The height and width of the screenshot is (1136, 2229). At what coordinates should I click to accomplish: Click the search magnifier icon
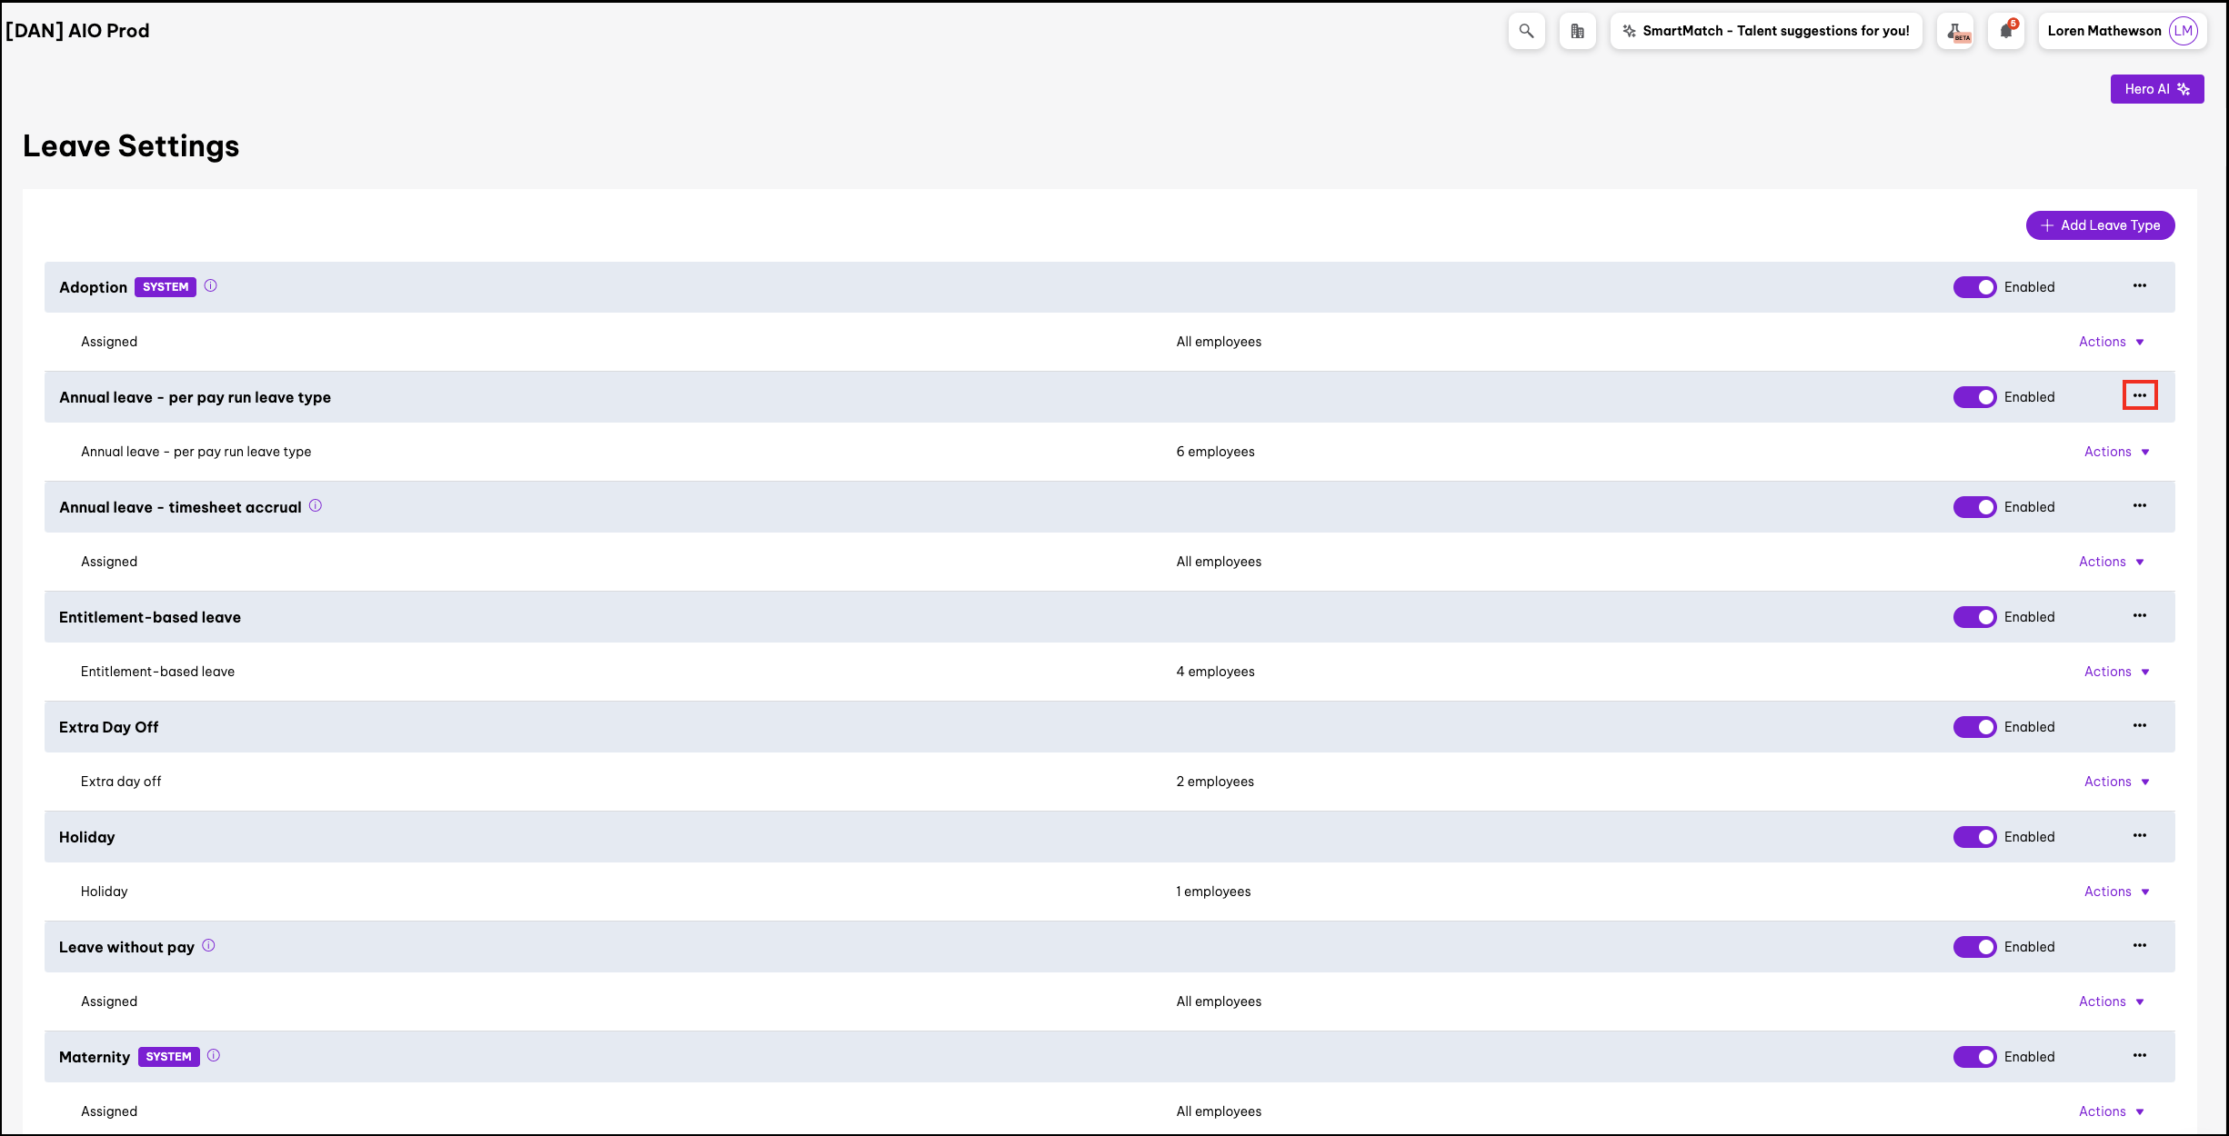(1526, 31)
